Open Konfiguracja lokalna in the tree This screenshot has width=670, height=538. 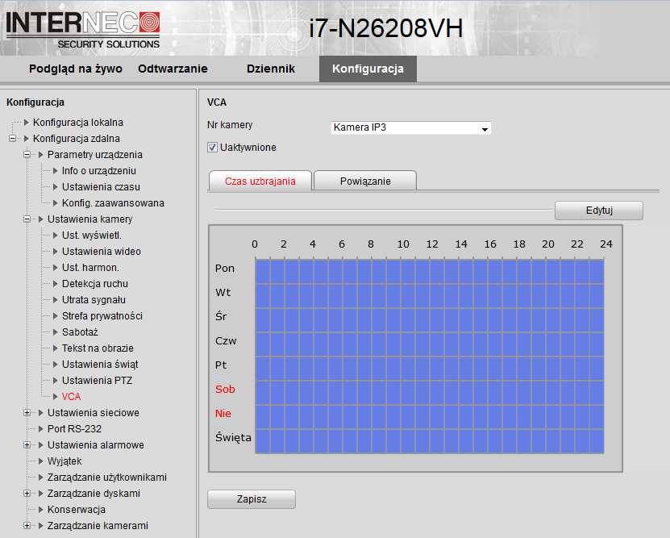(x=77, y=123)
